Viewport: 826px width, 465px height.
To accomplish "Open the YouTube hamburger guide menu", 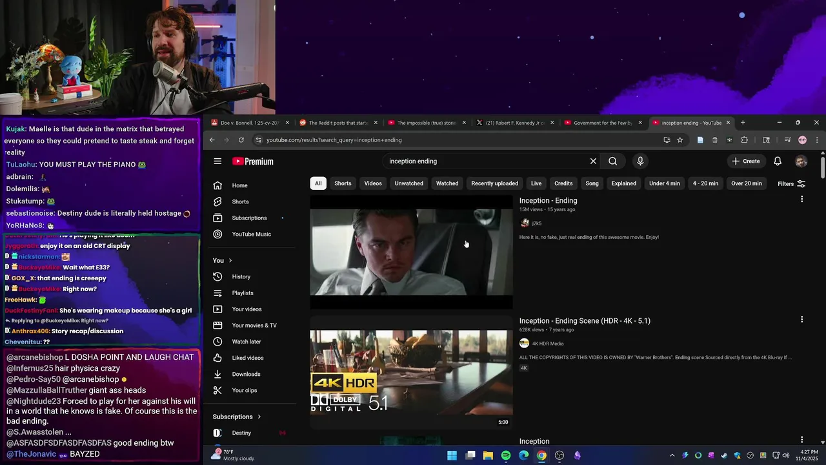I will [217, 161].
